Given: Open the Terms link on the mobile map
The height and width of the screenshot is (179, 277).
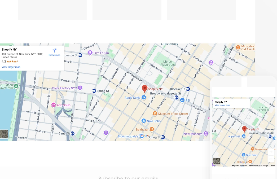Looking at the screenshot, I should click(272, 165).
